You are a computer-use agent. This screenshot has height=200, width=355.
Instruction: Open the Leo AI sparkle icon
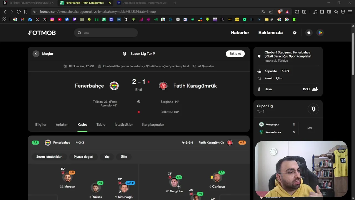click(x=336, y=12)
